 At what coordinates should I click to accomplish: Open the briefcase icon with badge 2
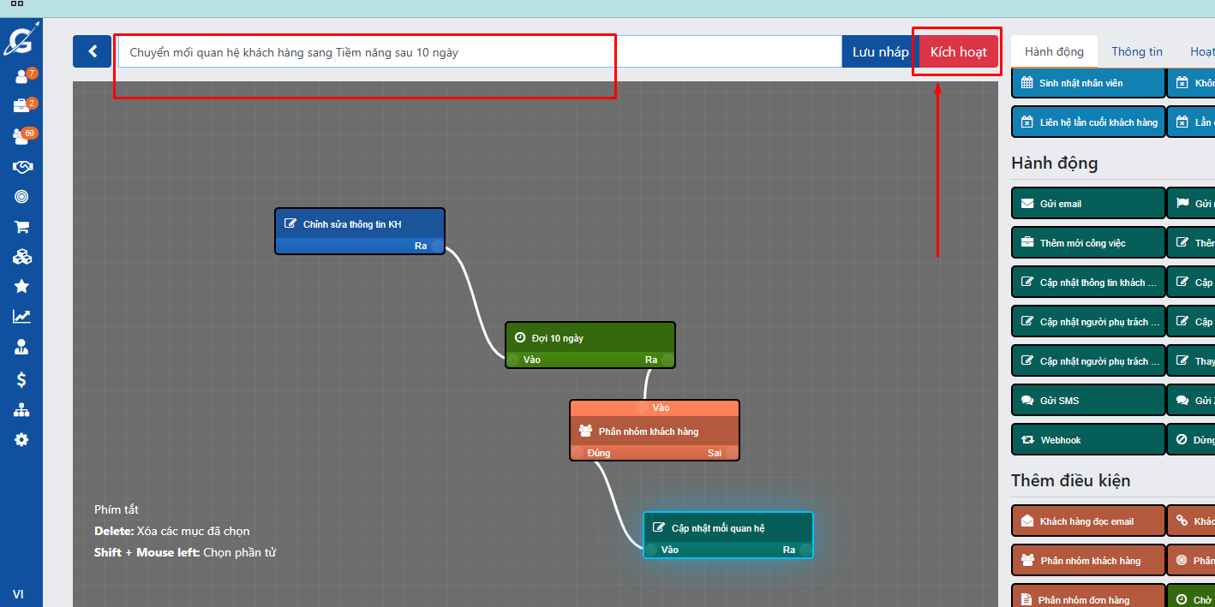pos(21,106)
